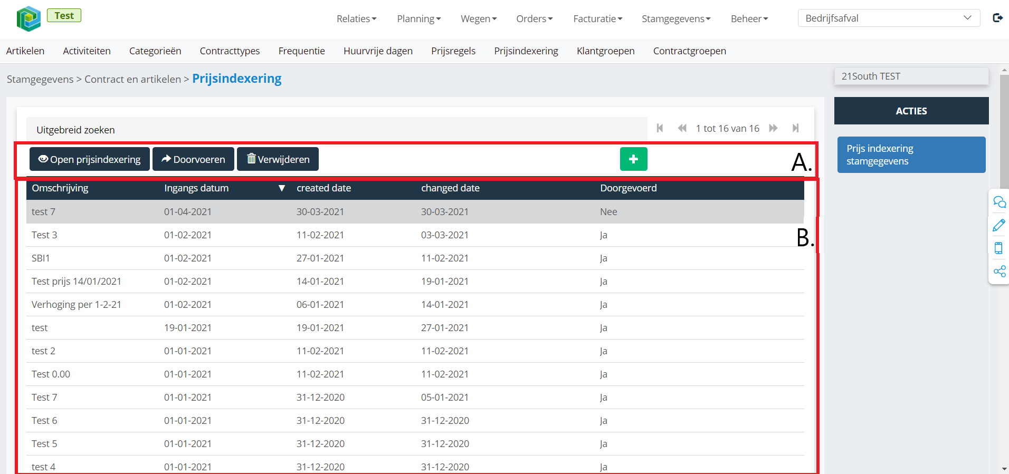Image resolution: width=1009 pixels, height=474 pixels.
Task: Click the Verwijderen button
Action: tap(278, 159)
